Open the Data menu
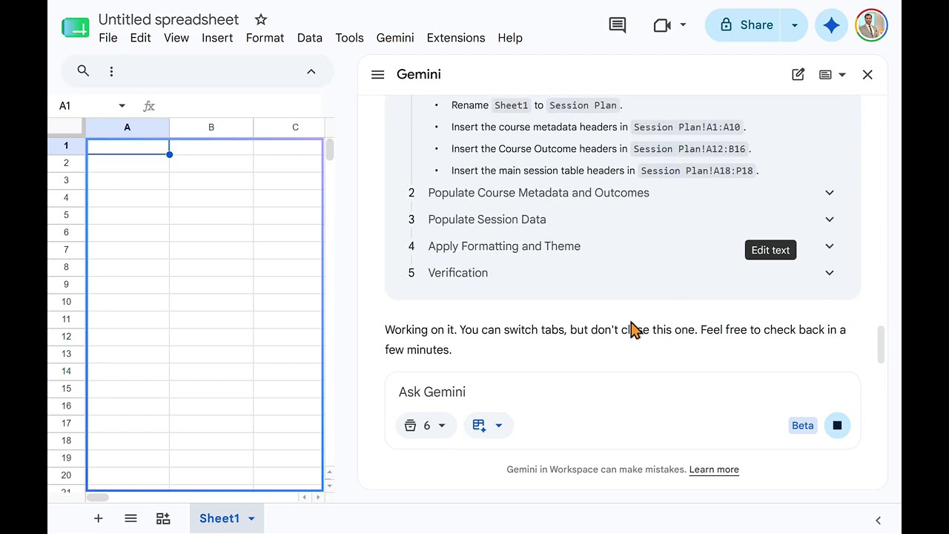Image resolution: width=949 pixels, height=534 pixels. click(310, 38)
